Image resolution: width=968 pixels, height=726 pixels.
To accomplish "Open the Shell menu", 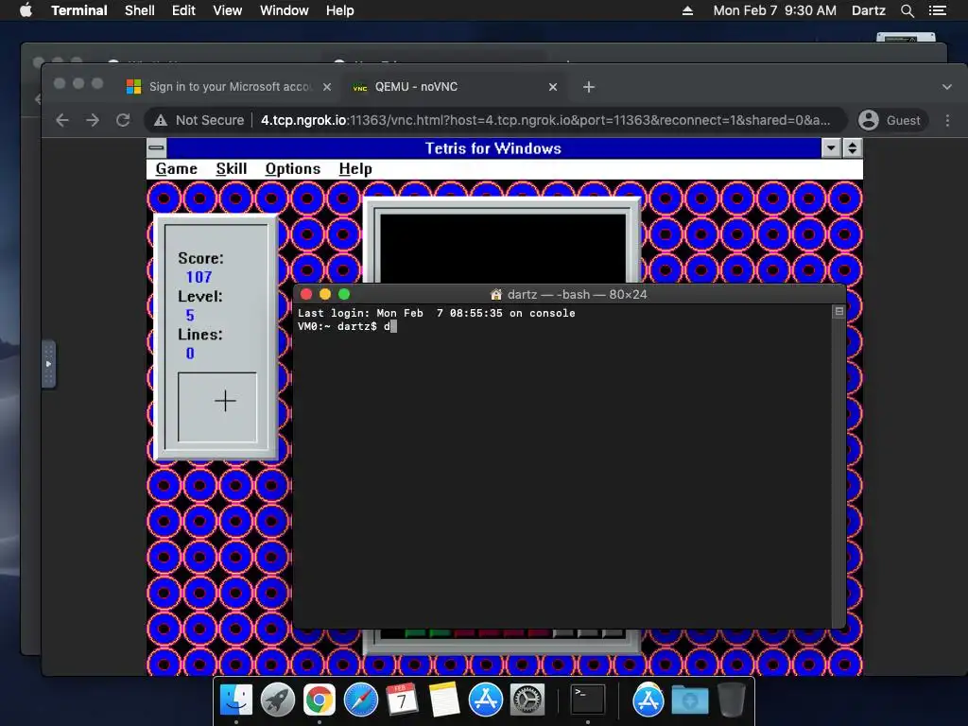I will tap(140, 10).
